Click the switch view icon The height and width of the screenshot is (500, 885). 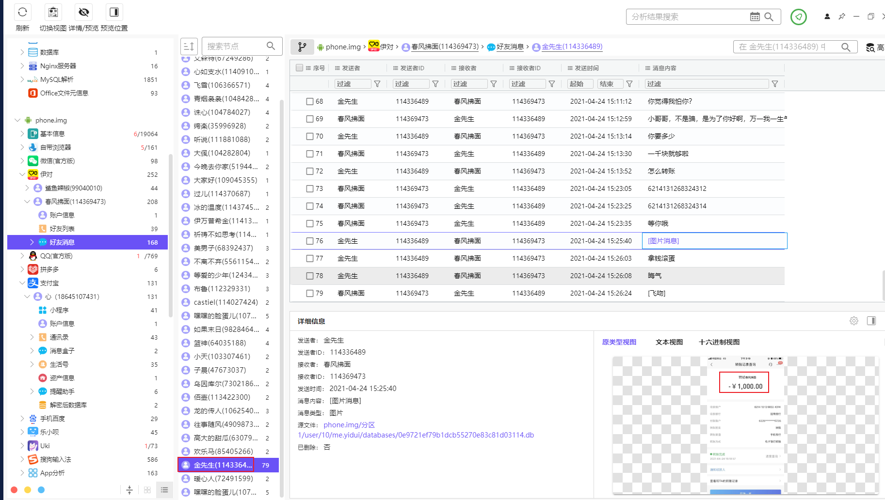tap(53, 12)
